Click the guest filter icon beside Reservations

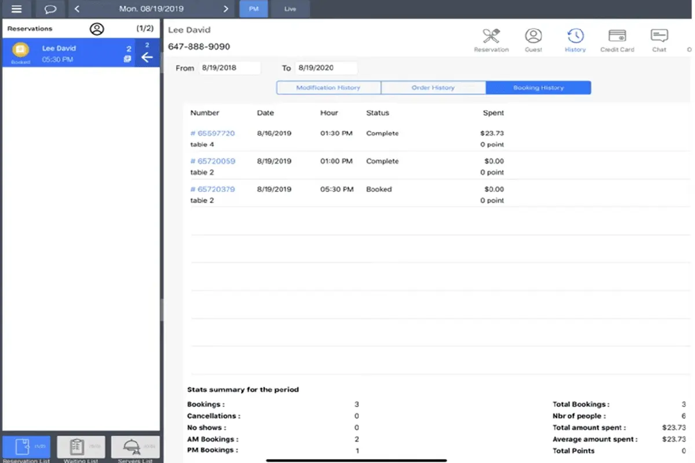(x=97, y=28)
